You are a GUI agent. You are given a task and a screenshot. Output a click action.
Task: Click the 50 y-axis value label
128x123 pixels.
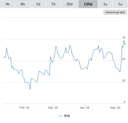coord(124,59)
